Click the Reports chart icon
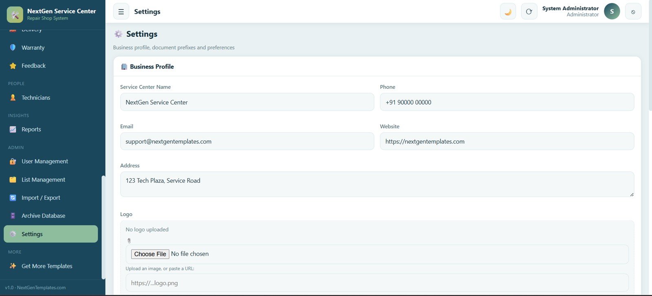Image resolution: width=652 pixels, height=296 pixels. 13,130
